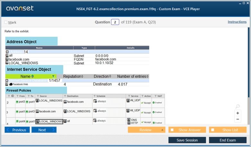The image size is (251, 147).
Task: Go to the Previous question
Action: pos(17,130)
